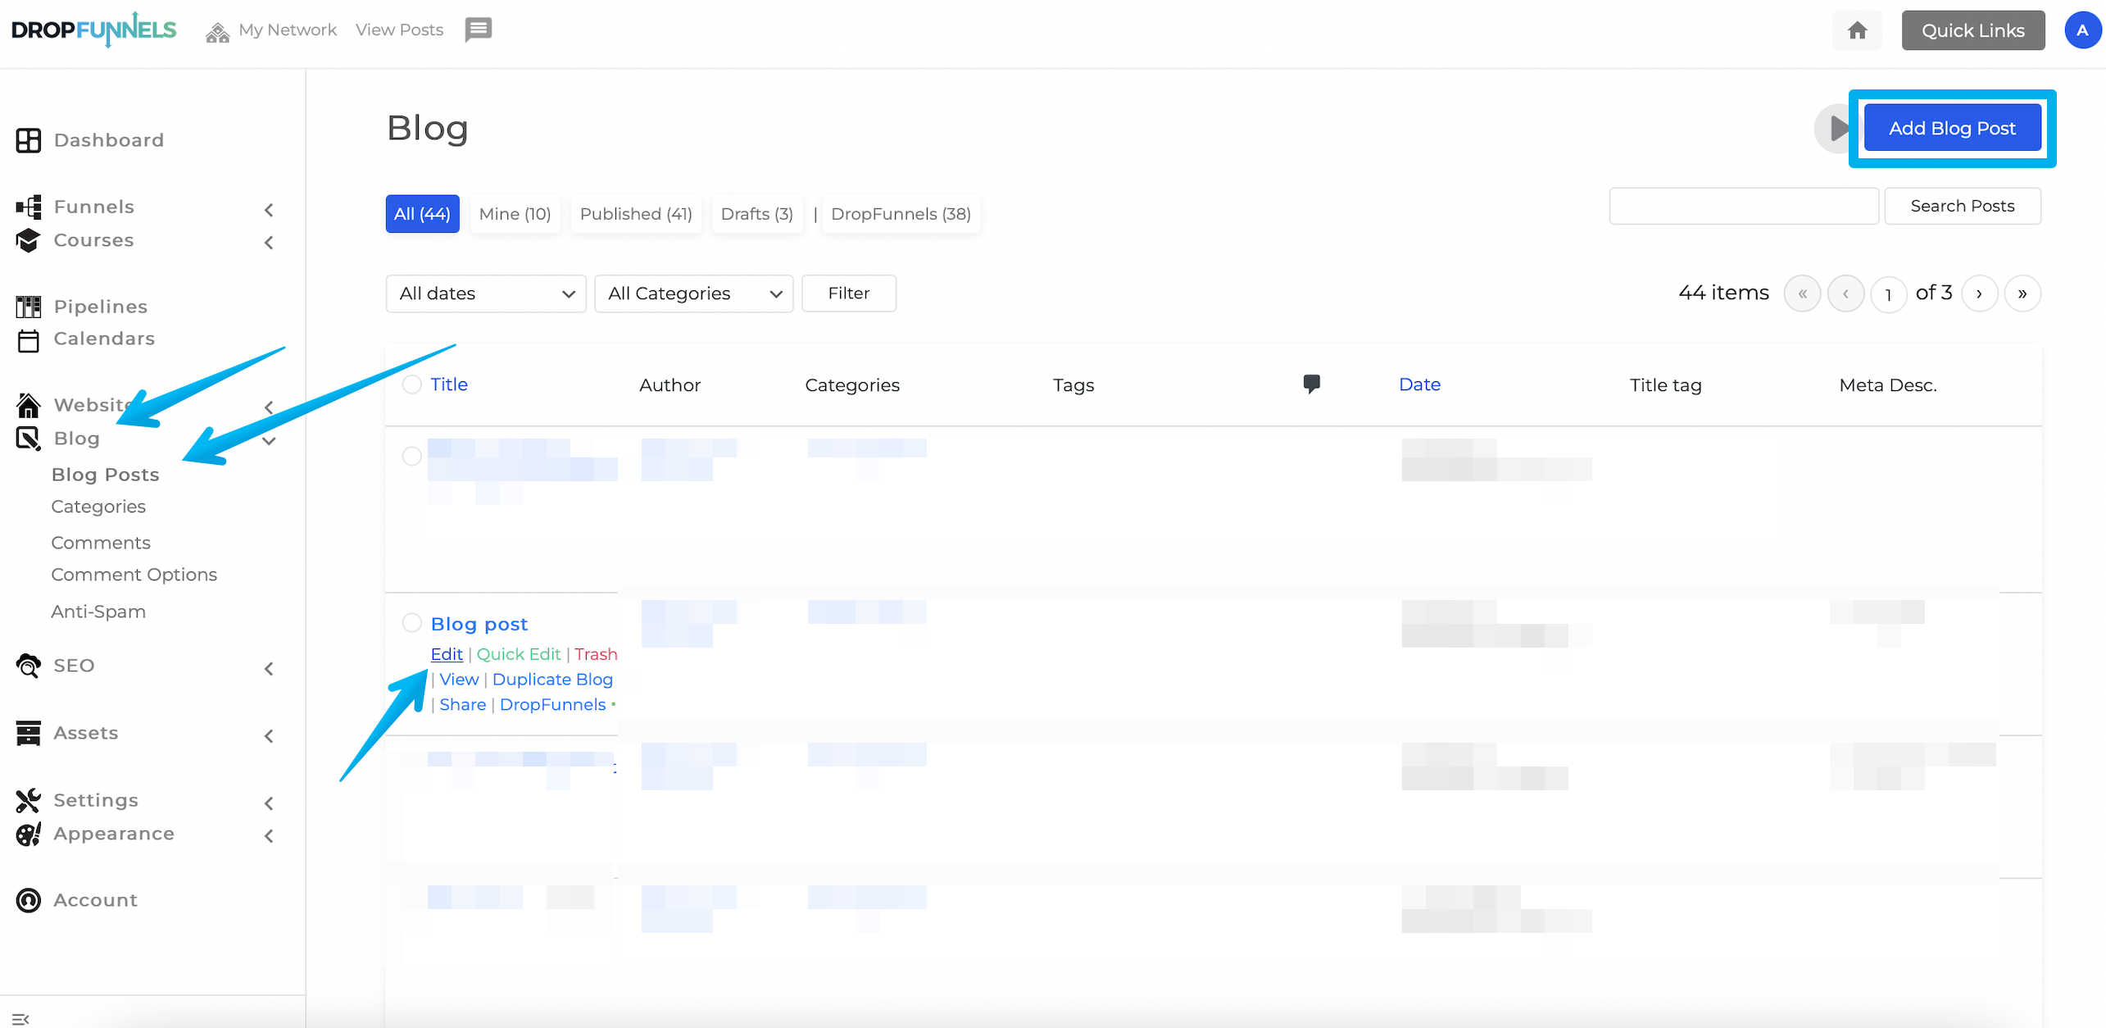Click Share link under Blog post

coord(463,705)
